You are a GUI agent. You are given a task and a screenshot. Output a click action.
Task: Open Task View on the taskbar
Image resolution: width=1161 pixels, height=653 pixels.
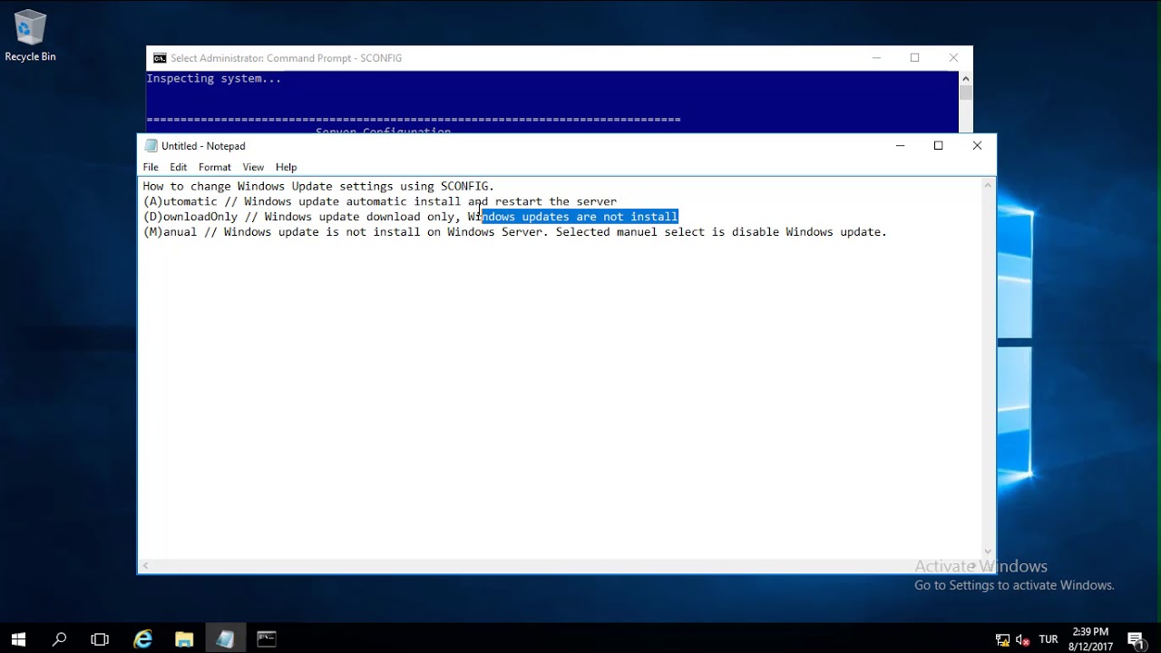[x=100, y=638]
